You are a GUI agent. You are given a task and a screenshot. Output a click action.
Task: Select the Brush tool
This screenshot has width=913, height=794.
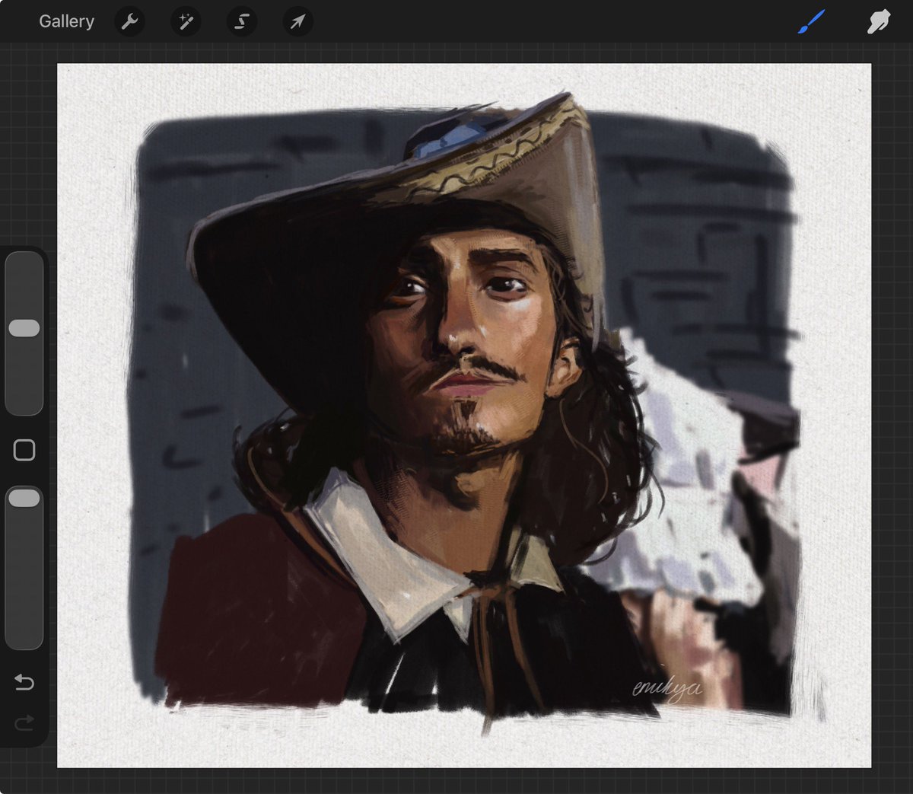click(x=812, y=21)
